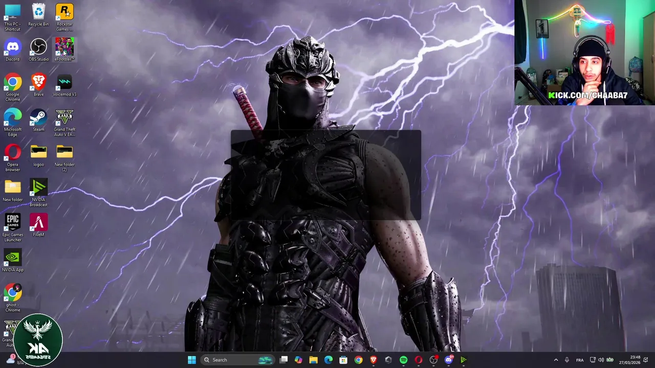Launch Grand Theft Auto V Enhanced icon
655x368 pixels.
[64, 123]
